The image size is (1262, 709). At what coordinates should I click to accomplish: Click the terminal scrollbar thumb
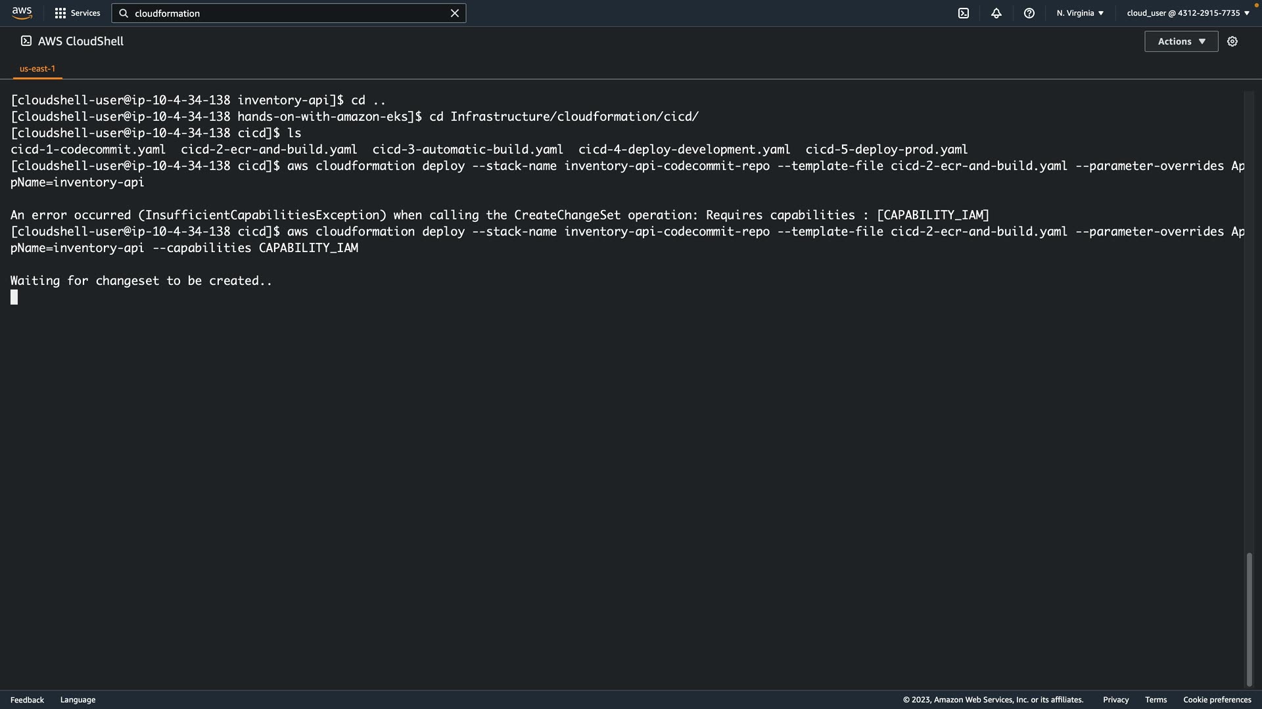point(1249,618)
